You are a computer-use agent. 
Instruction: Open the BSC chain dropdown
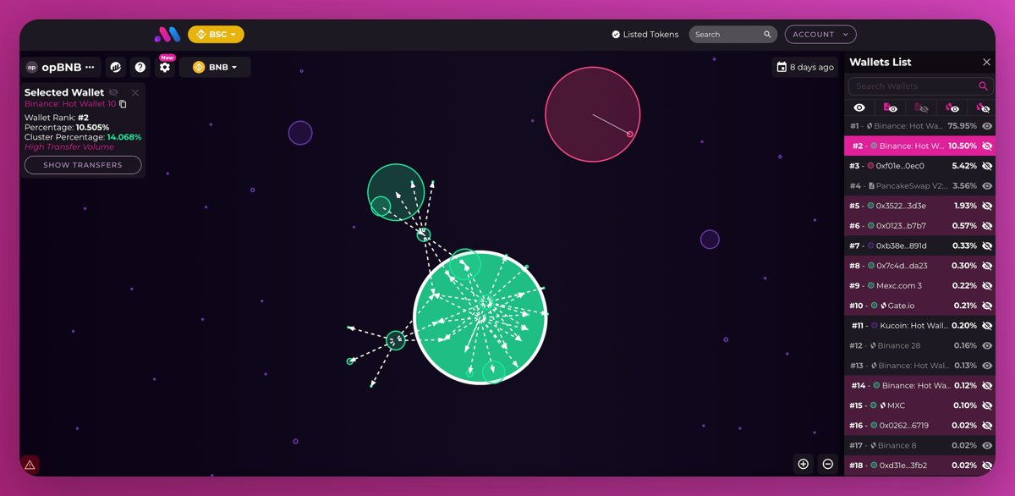pos(216,35)
